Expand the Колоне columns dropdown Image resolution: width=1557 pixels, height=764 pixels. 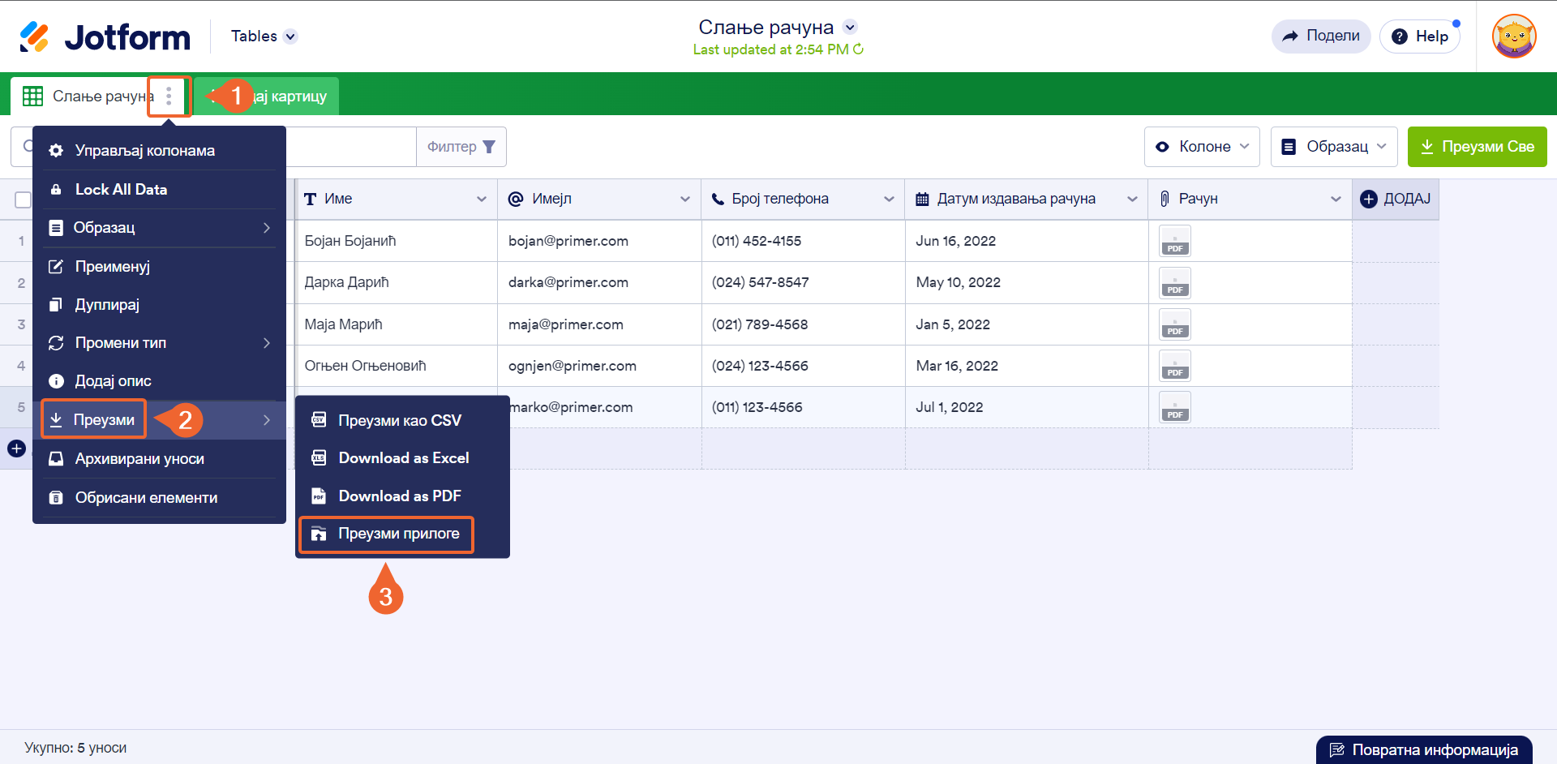point(1202,147)
